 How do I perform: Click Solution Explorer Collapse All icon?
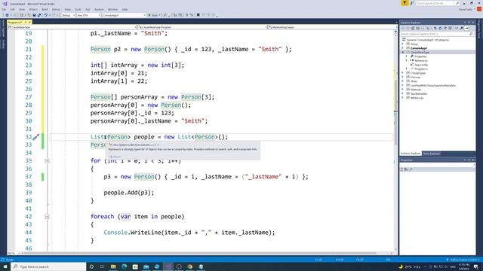pyautogui.click(x=445, y=29)
